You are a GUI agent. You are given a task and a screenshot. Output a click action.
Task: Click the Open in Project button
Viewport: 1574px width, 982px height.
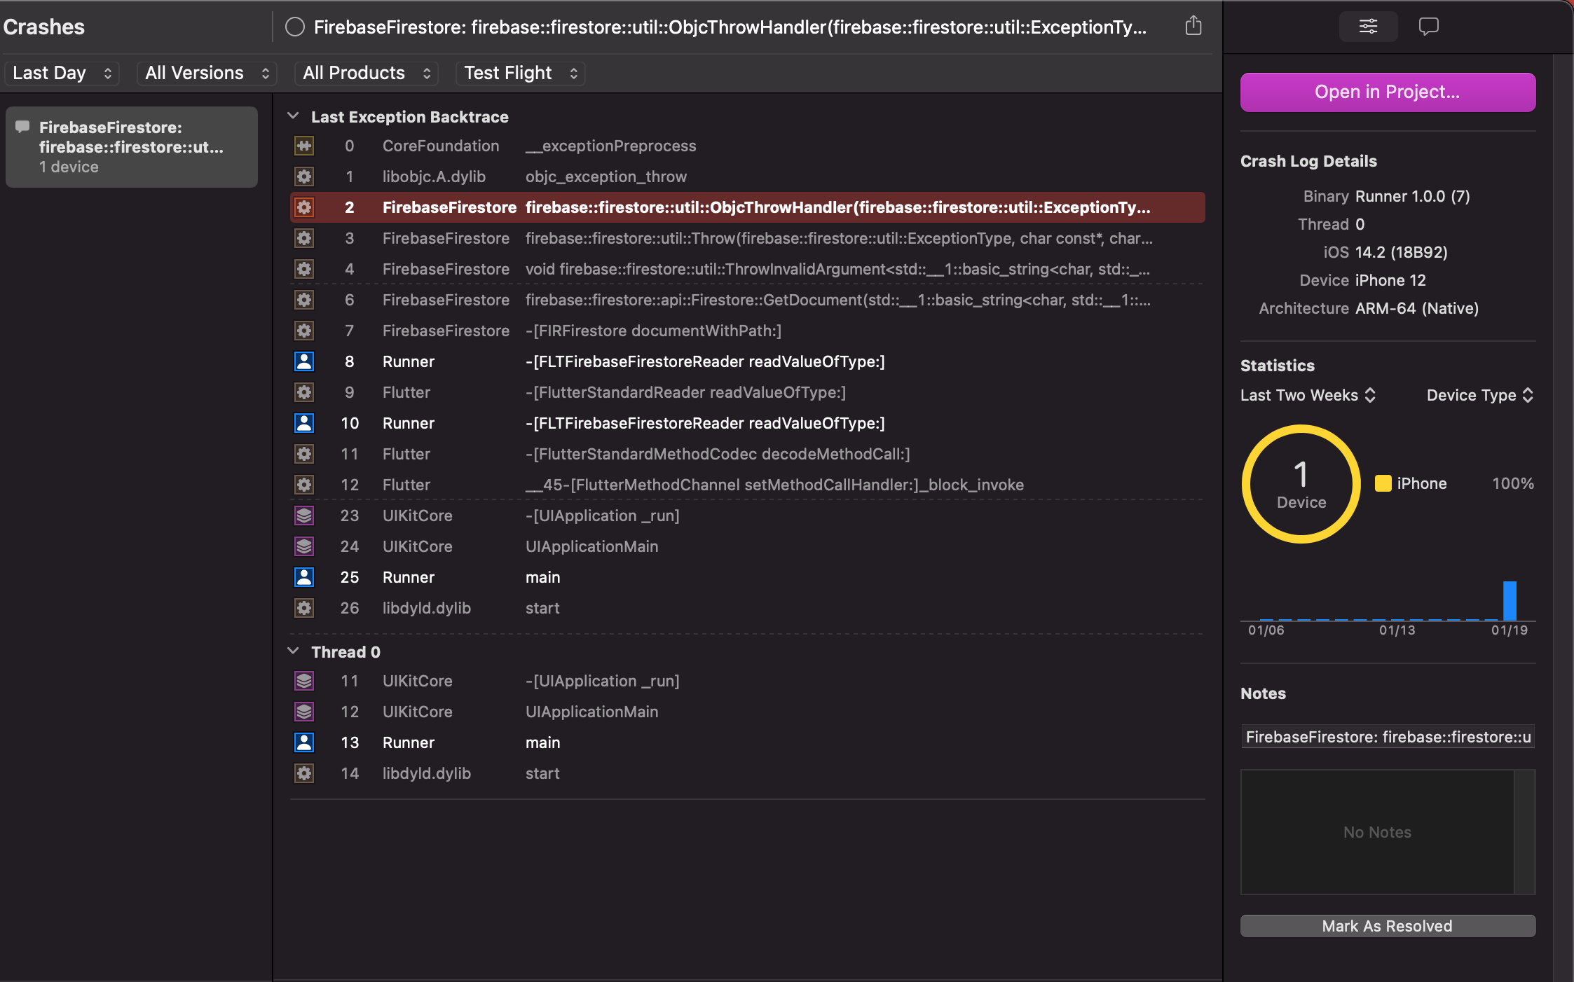click(1387, 92)
